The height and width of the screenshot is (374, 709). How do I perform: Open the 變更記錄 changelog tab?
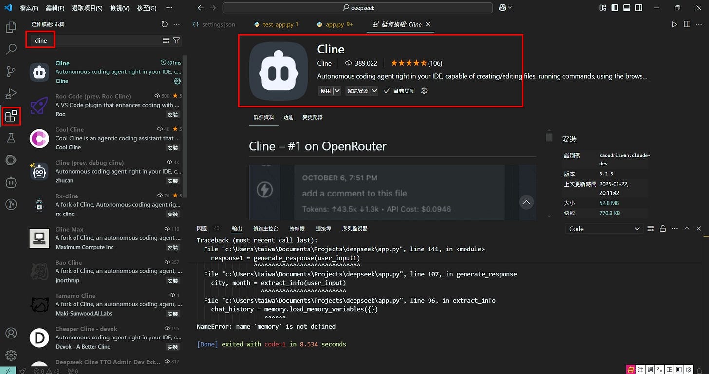coord(313,117)
